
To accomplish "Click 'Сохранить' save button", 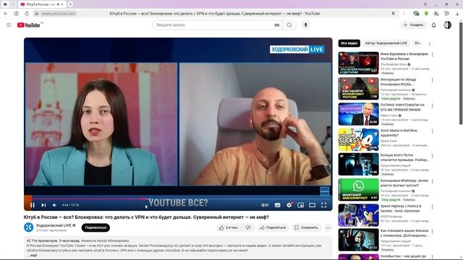I will 306,227.
